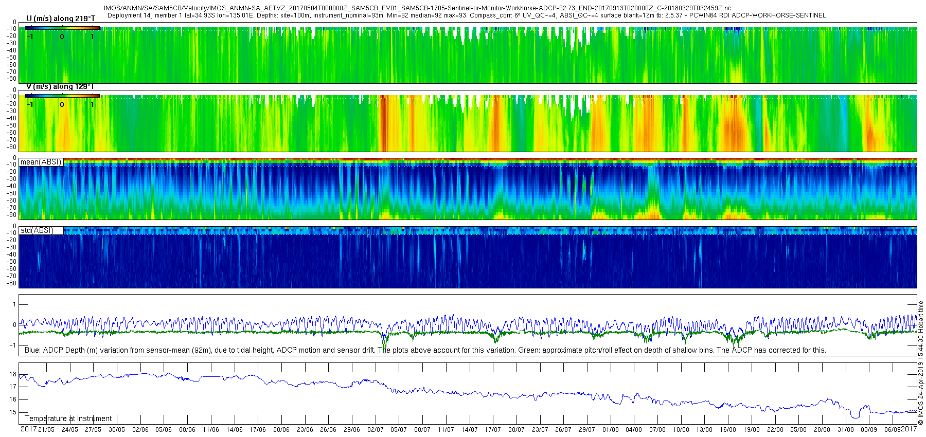Click the '20/07' date tick label
926x437 pixels.
click(516, 430)
